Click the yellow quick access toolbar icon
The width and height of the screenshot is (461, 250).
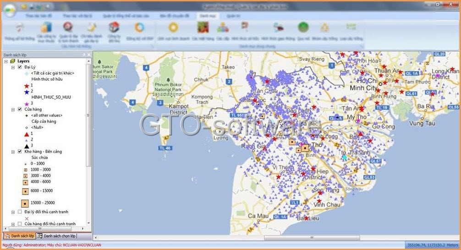point(24,6)
